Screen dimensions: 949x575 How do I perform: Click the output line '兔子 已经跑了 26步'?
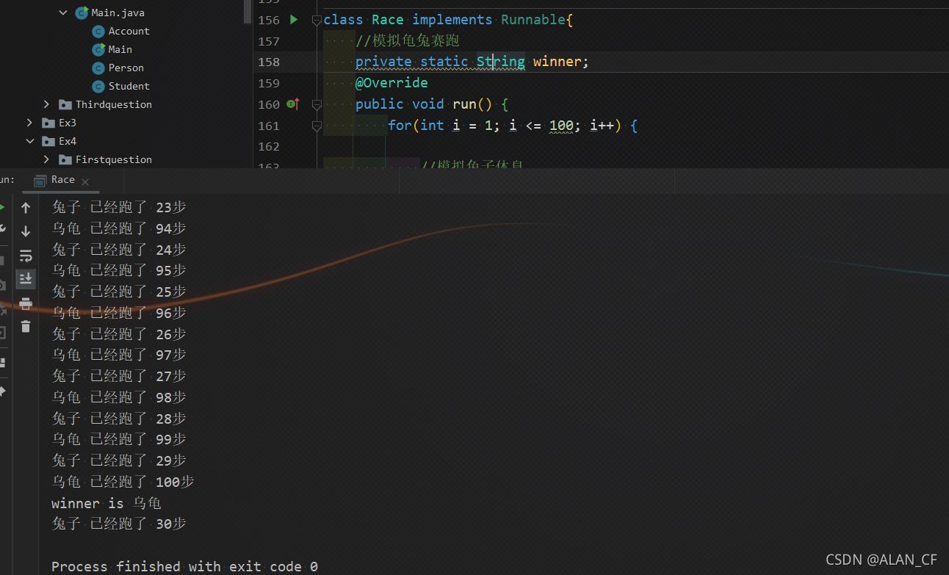tap(119, 334)
